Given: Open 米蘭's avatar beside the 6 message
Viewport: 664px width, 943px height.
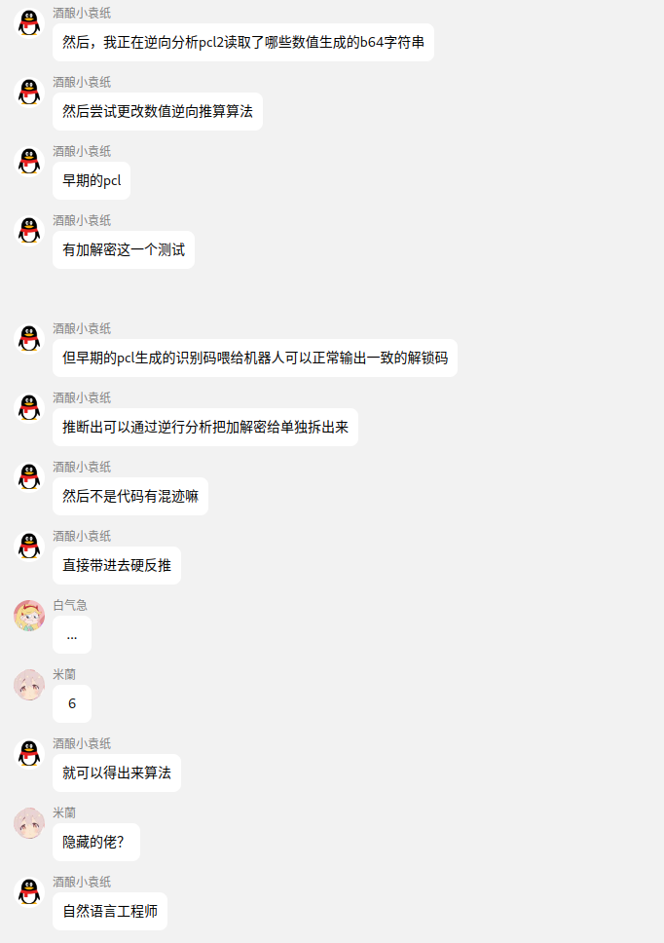Looking at the screenshot, I should (x=29, y=685).
